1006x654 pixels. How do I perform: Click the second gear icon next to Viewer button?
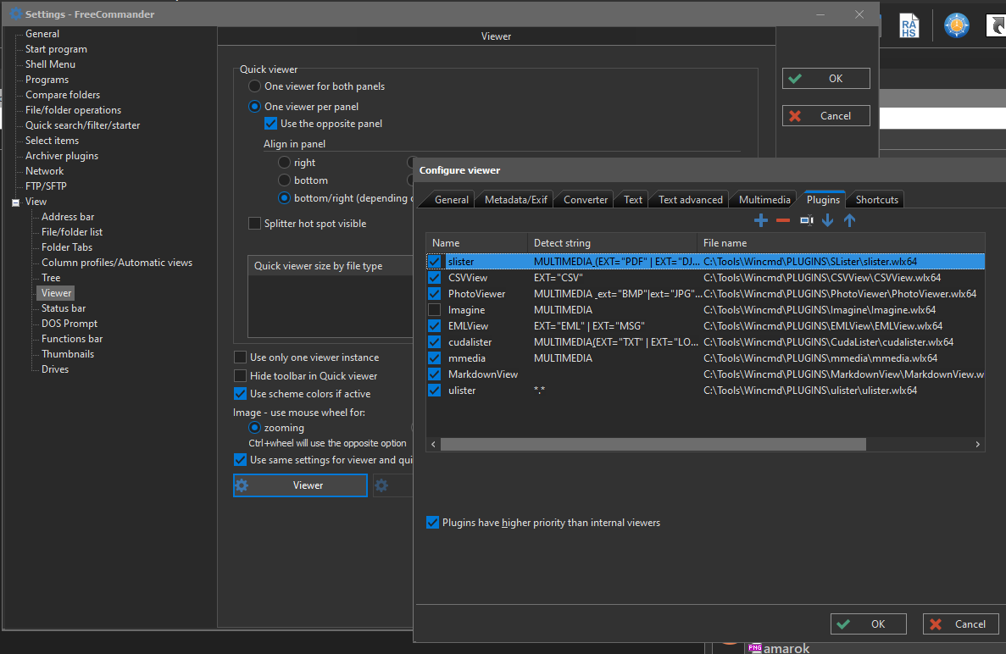[381, 485]
